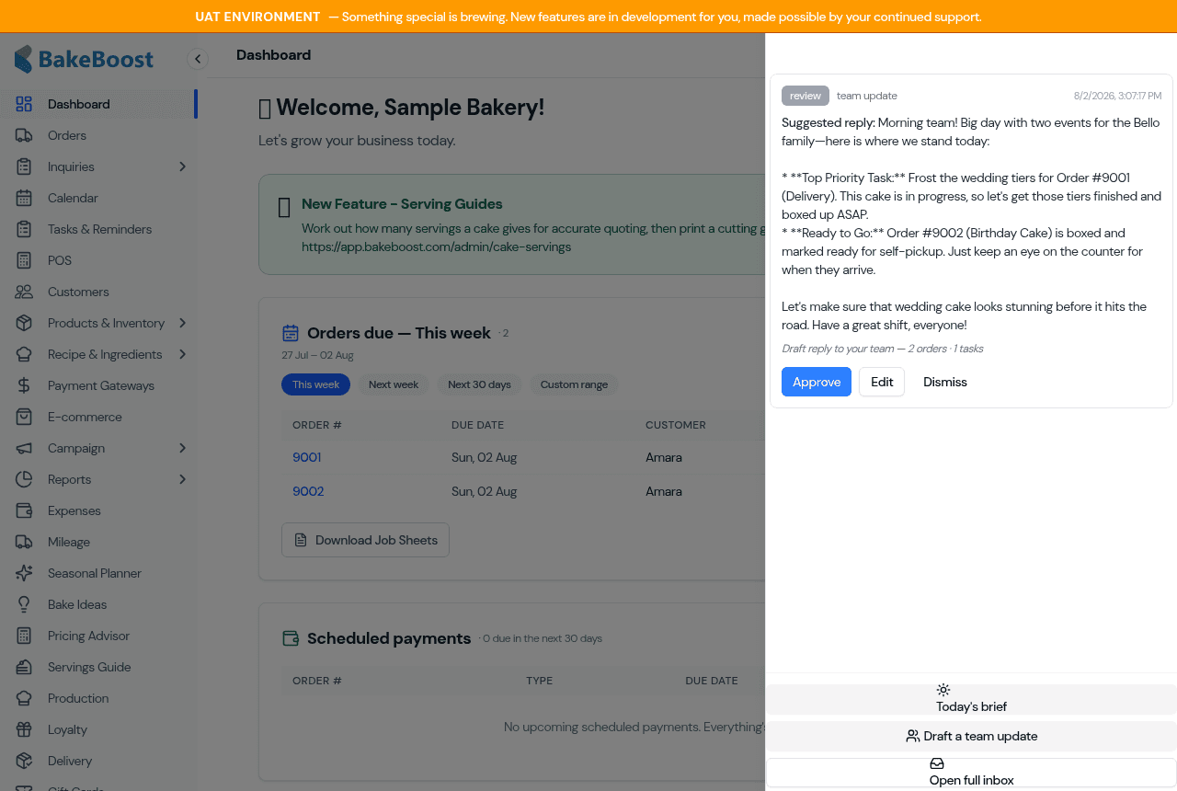1177x791 pixels.
Task: Click the Customers people icon
Action: tap(24, 292)
